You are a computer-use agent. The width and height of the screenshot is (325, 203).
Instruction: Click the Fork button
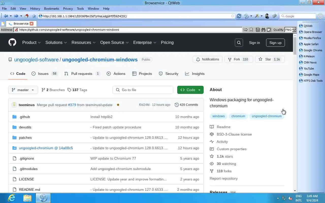click(x=239, y=59)
